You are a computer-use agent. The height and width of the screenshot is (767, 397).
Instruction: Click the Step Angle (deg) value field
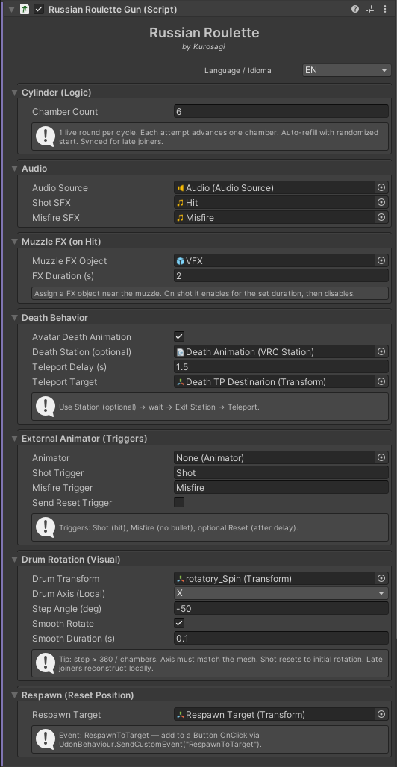point(281,609)
